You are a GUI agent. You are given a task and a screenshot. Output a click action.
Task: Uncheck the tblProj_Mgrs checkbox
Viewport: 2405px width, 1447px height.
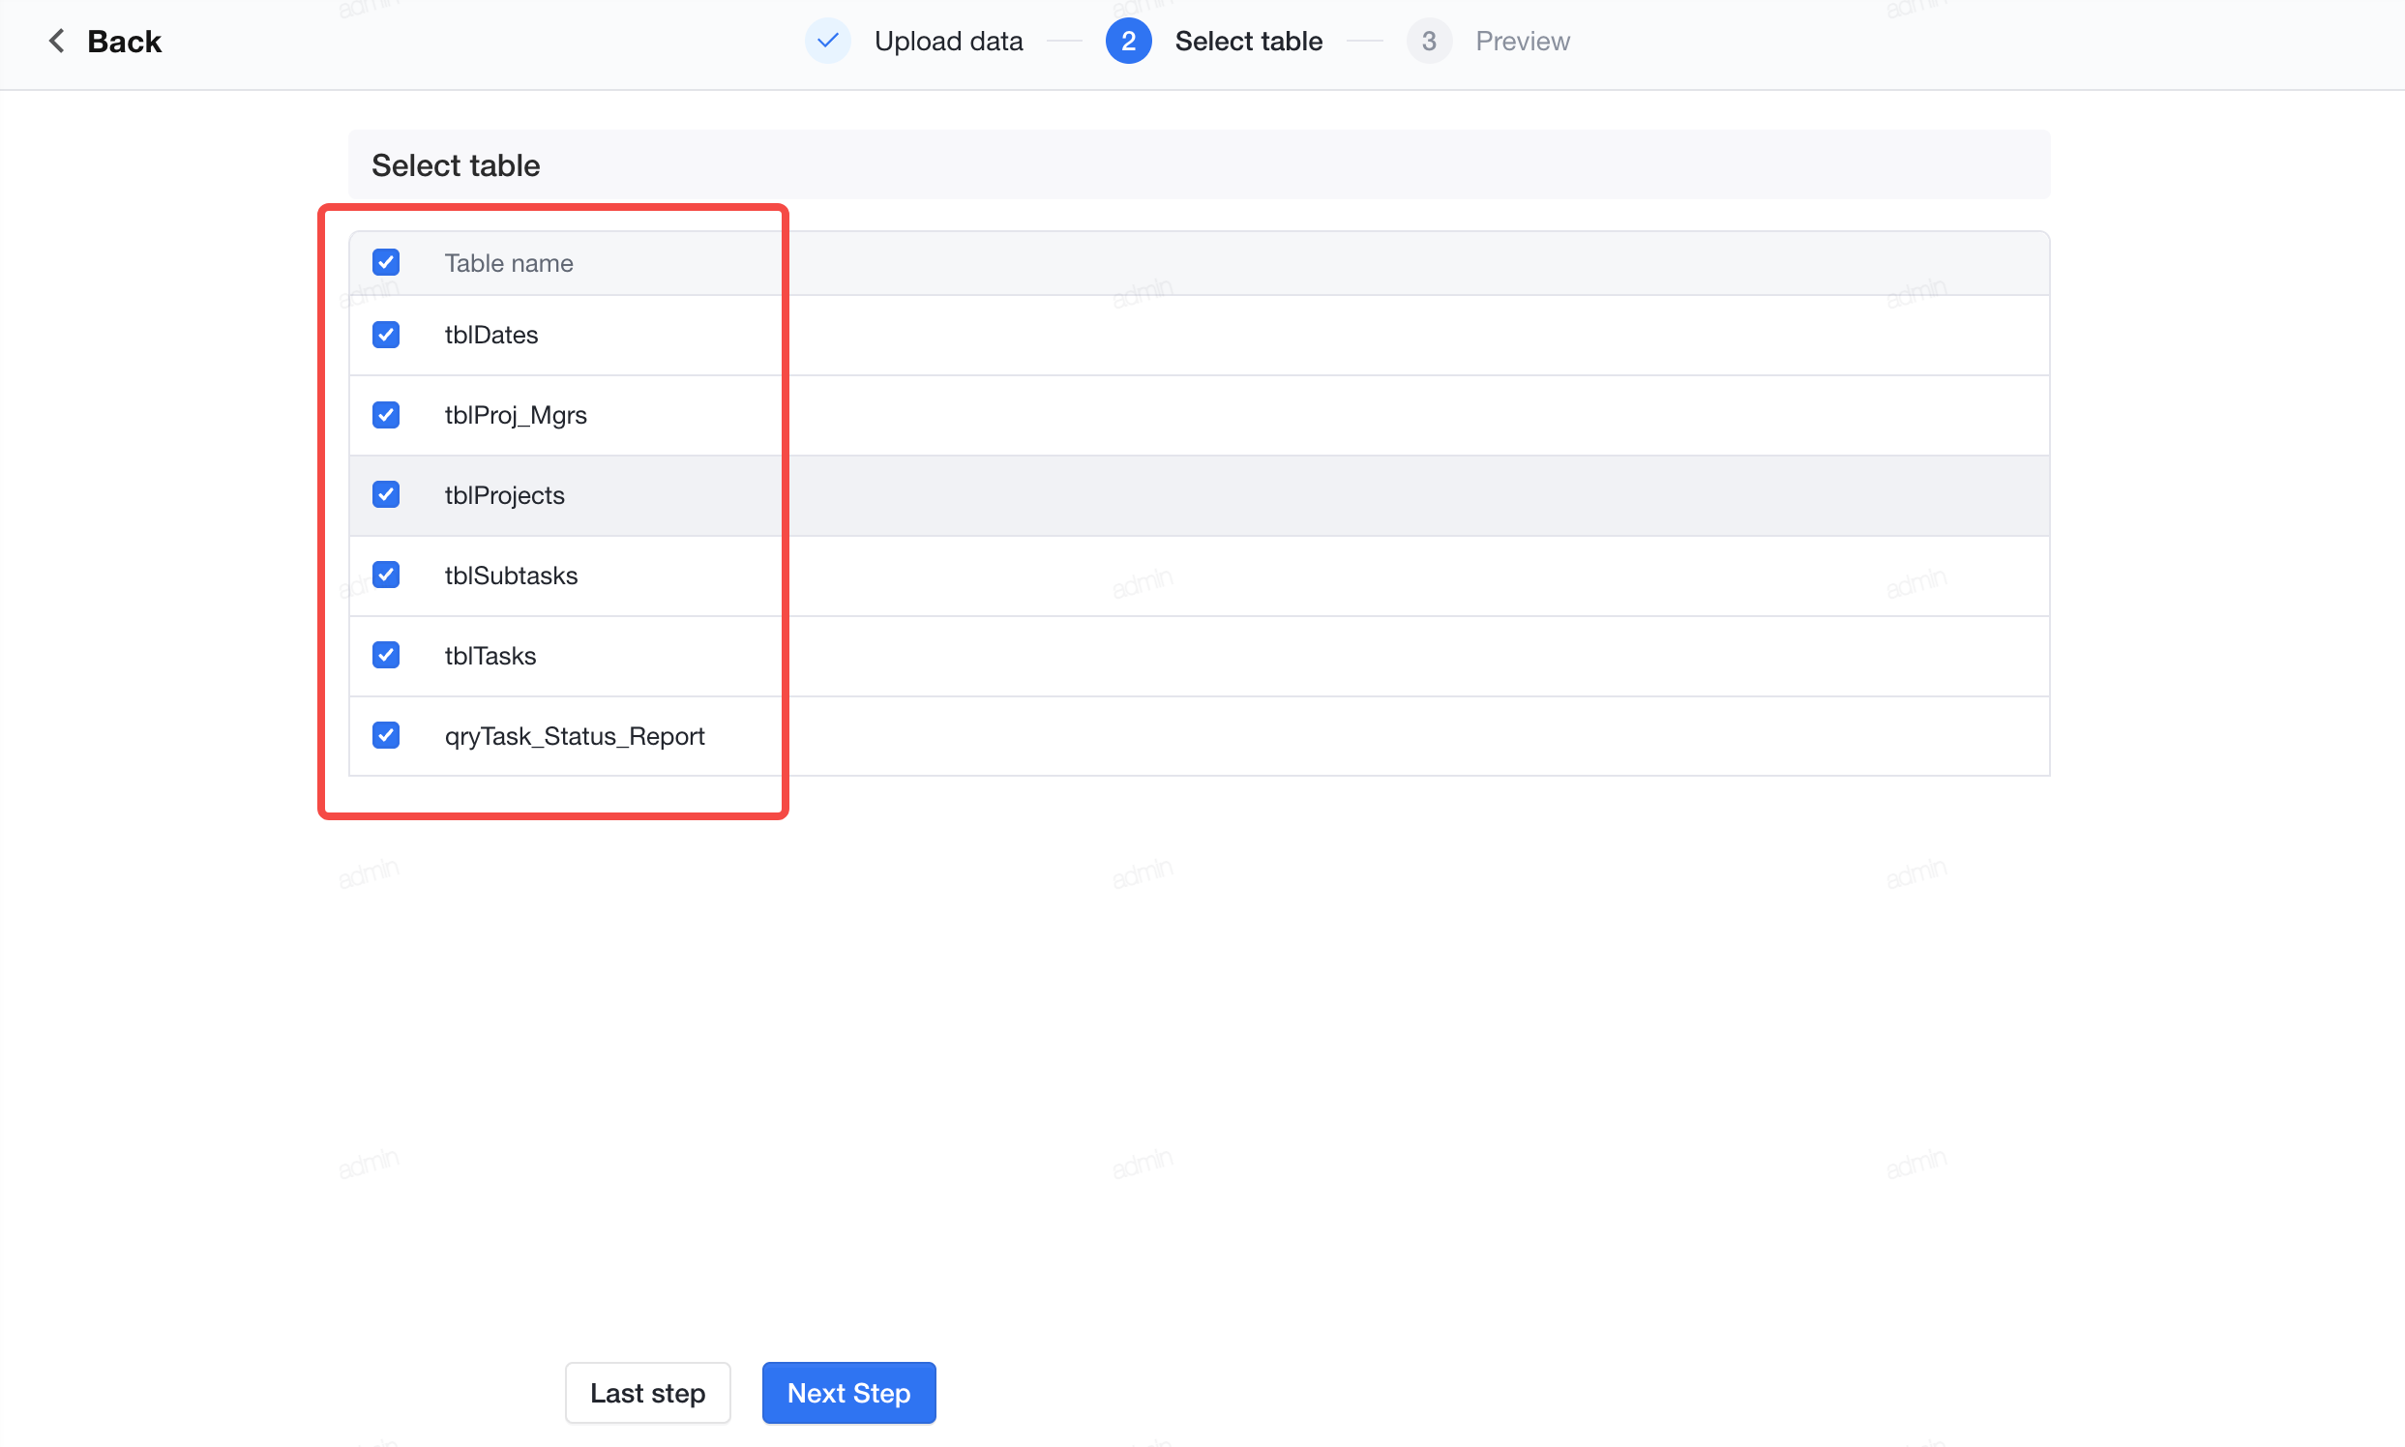pos(385,414)
